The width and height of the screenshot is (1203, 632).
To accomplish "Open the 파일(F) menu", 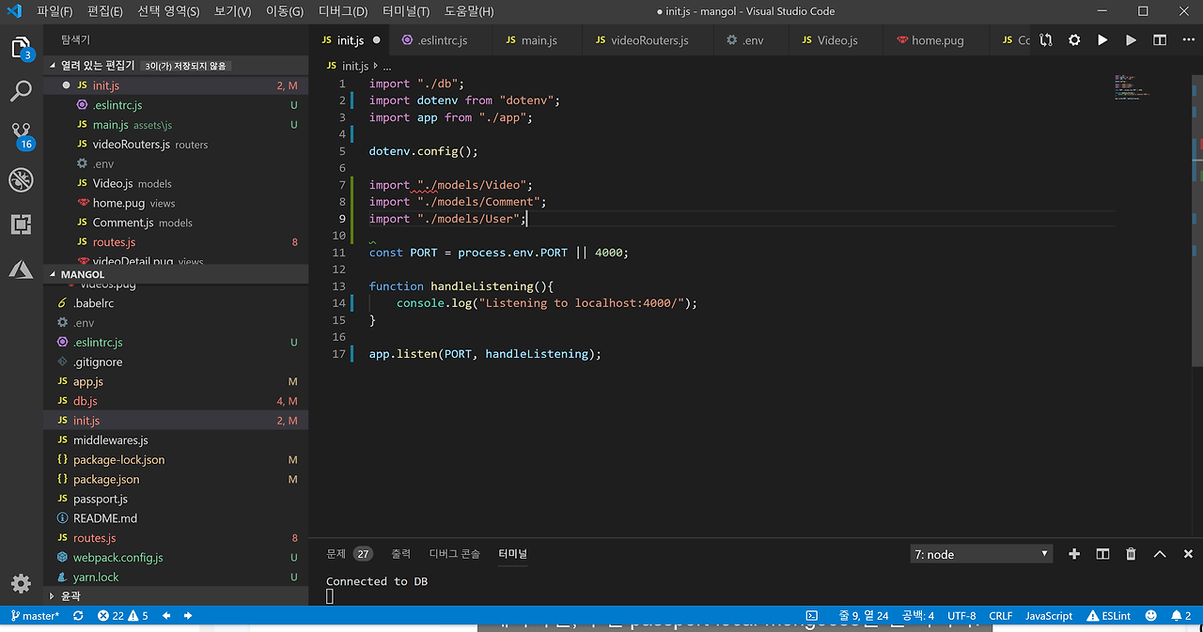I will [x=55, y=11].
